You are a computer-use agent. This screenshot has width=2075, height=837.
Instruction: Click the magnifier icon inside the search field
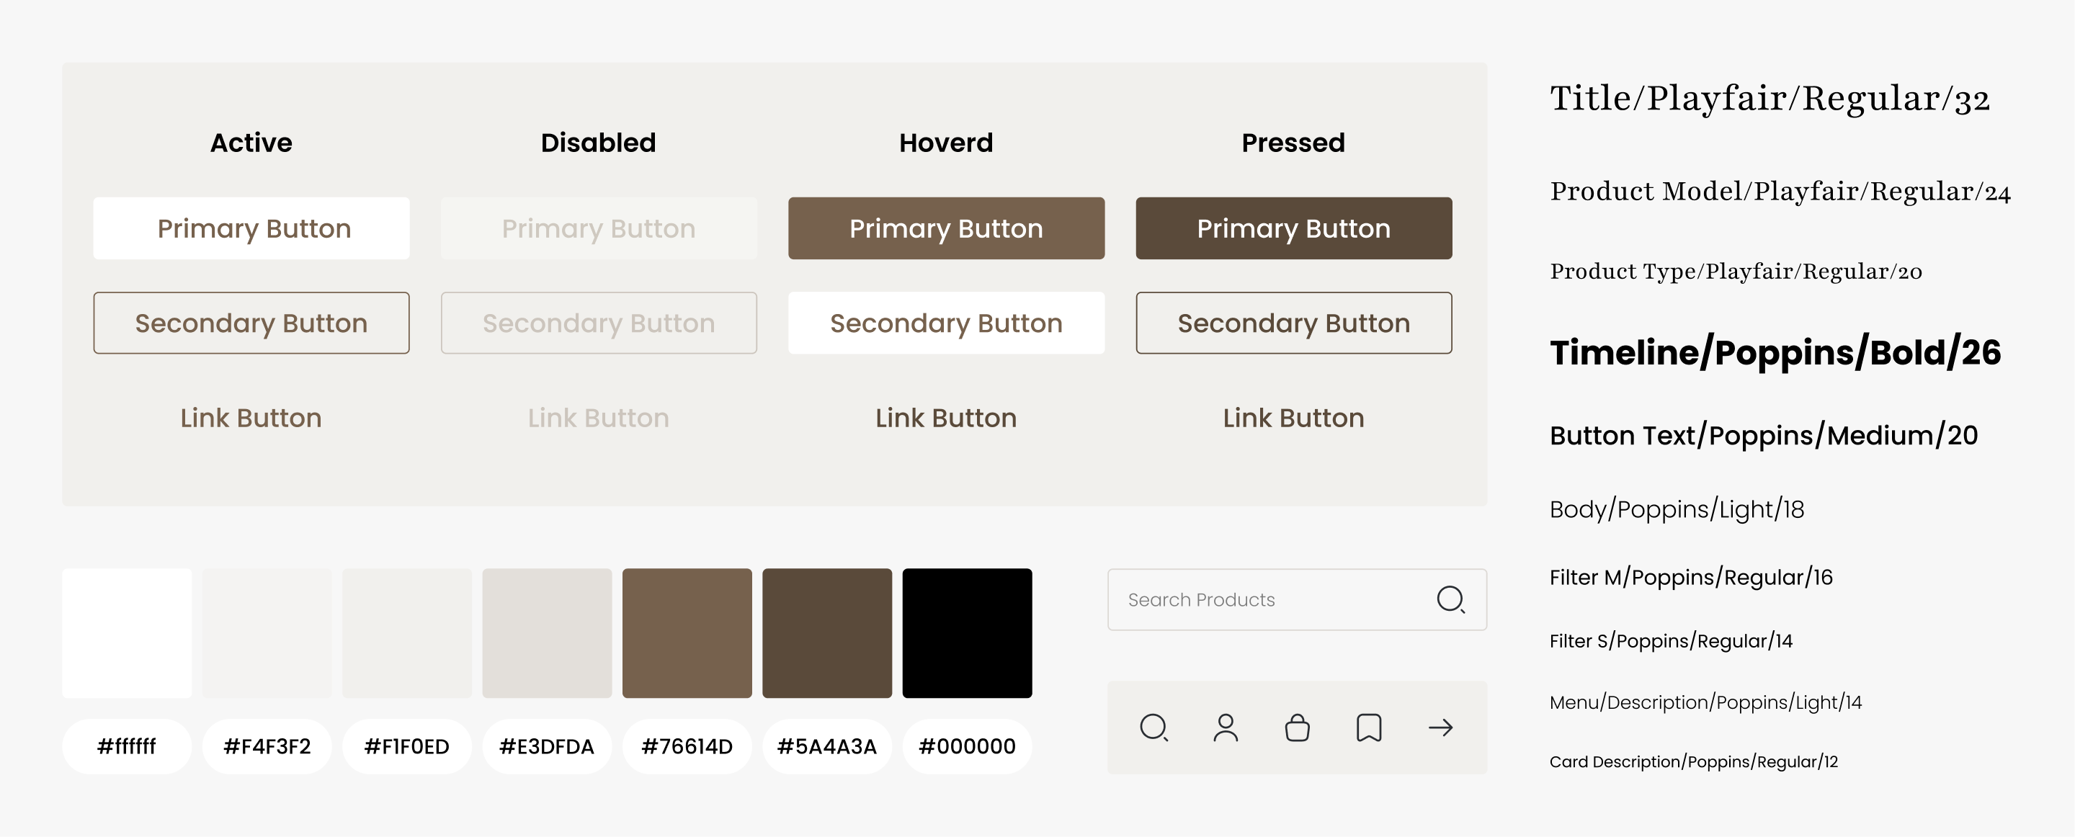(1450, 599)
